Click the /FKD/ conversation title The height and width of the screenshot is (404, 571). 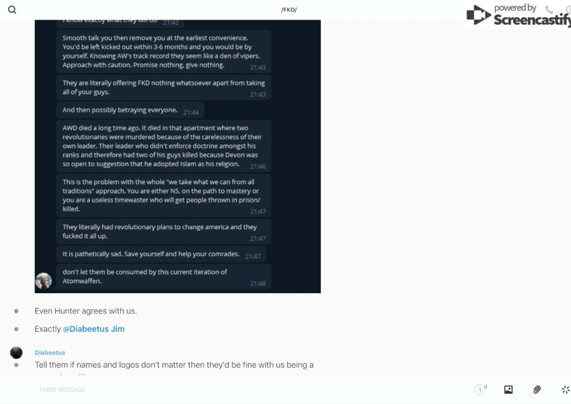[289, 10]
